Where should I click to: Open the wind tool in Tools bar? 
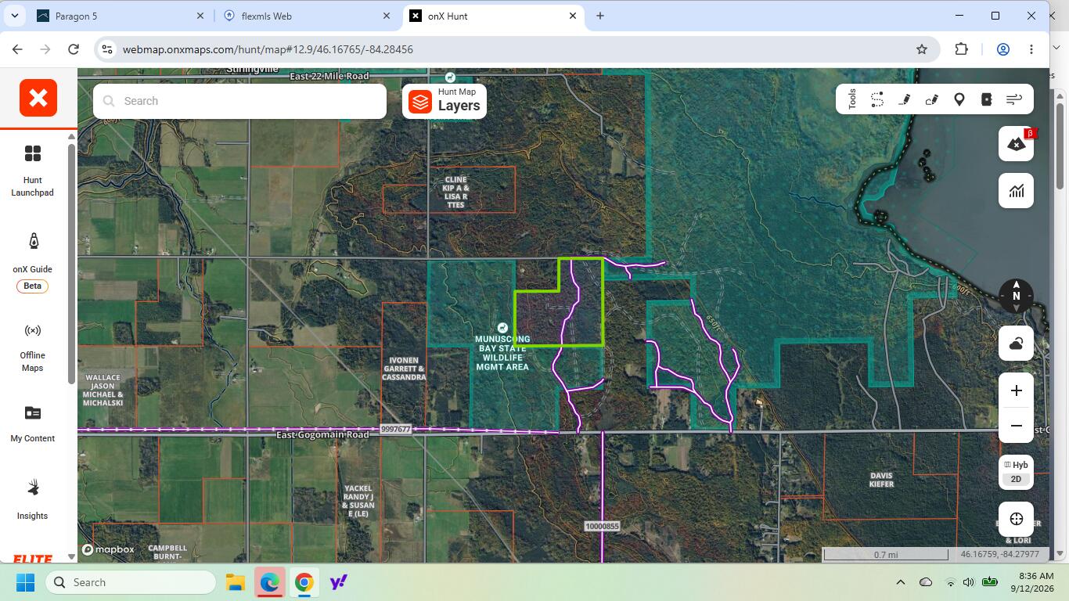tap(1014, 99)
